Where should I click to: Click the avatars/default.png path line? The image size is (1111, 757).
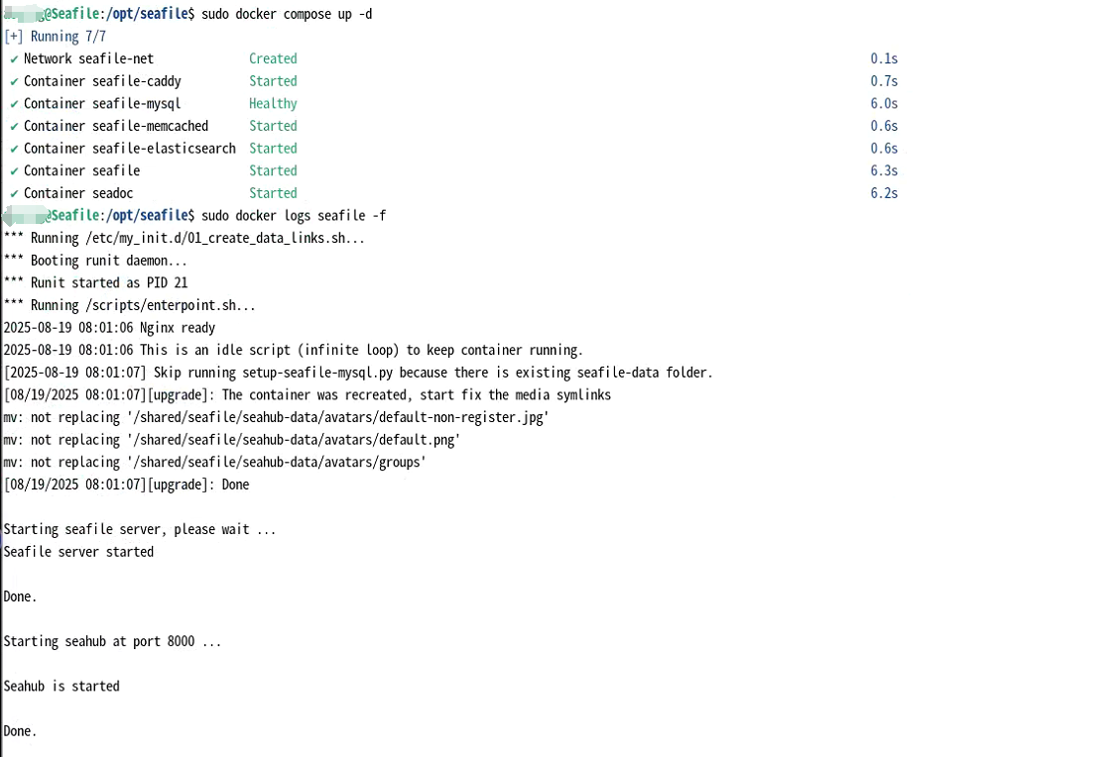232,440
